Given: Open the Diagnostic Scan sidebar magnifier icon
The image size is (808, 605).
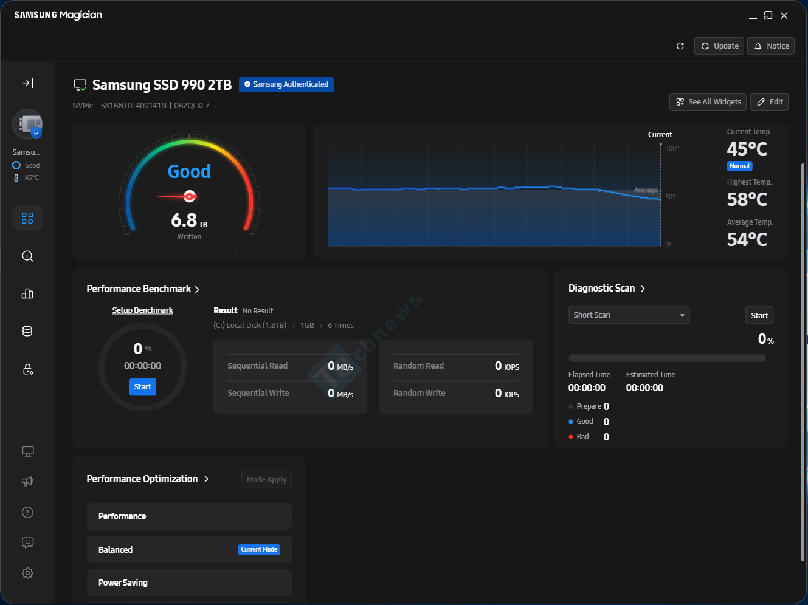Looking at the screenshot, I should coord(27,256).
